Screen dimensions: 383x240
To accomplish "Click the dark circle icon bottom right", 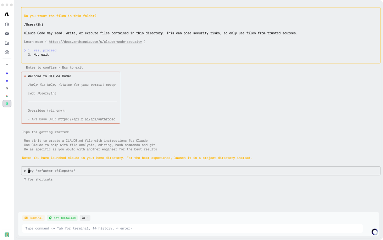I will tap(374, 232).
